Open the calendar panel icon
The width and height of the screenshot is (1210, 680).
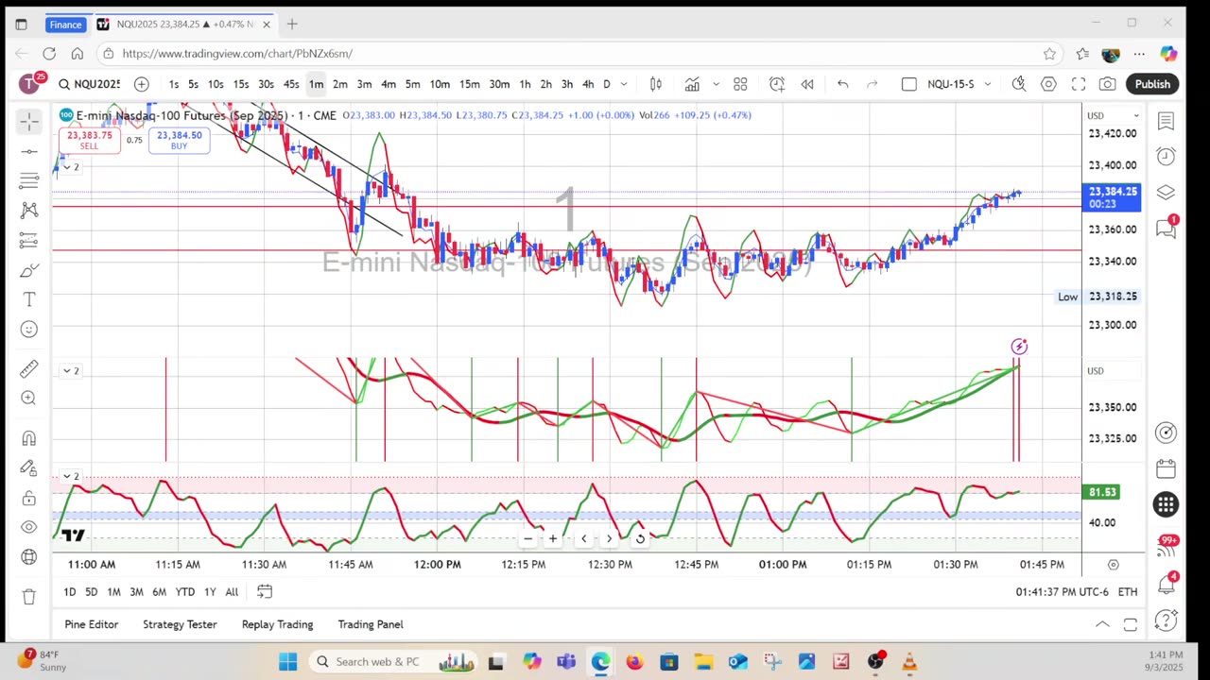point(1166,468)
